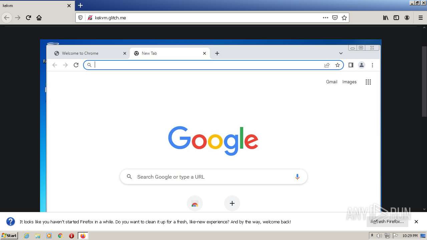
Task: Save page to Pocket
Action: click(x=335, y=18)
